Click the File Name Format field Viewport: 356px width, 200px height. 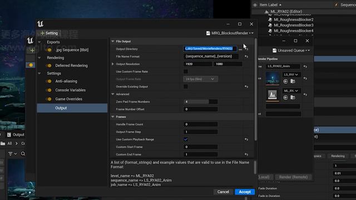click(x=211, y=56)
